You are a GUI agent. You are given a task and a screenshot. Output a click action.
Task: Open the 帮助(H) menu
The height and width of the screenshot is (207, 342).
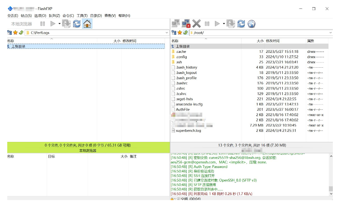click(124, 16)
